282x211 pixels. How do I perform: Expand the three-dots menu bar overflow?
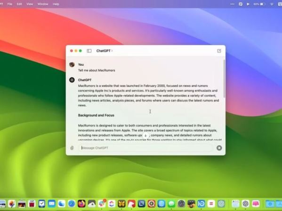[x=233, y=4]
